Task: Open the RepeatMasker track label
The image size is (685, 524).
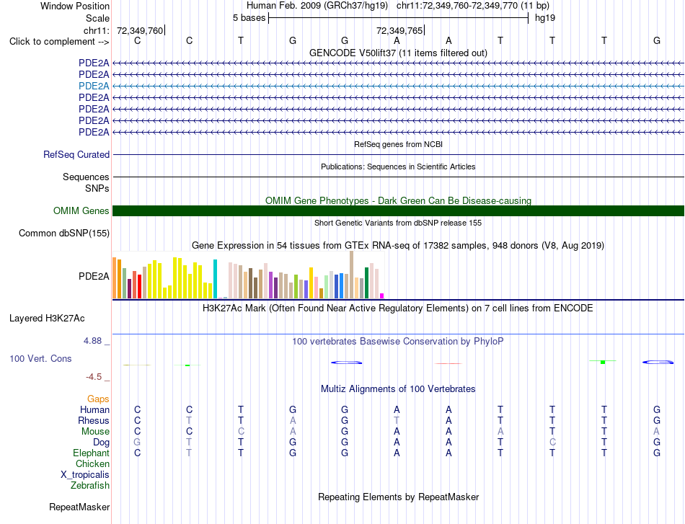Action: coord(79,507)
